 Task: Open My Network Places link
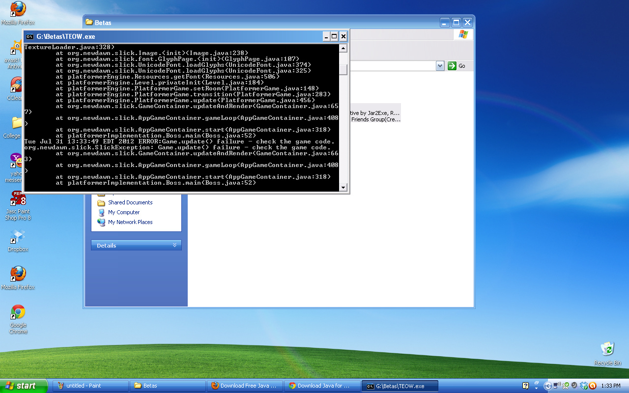click(x=130, y=222)
